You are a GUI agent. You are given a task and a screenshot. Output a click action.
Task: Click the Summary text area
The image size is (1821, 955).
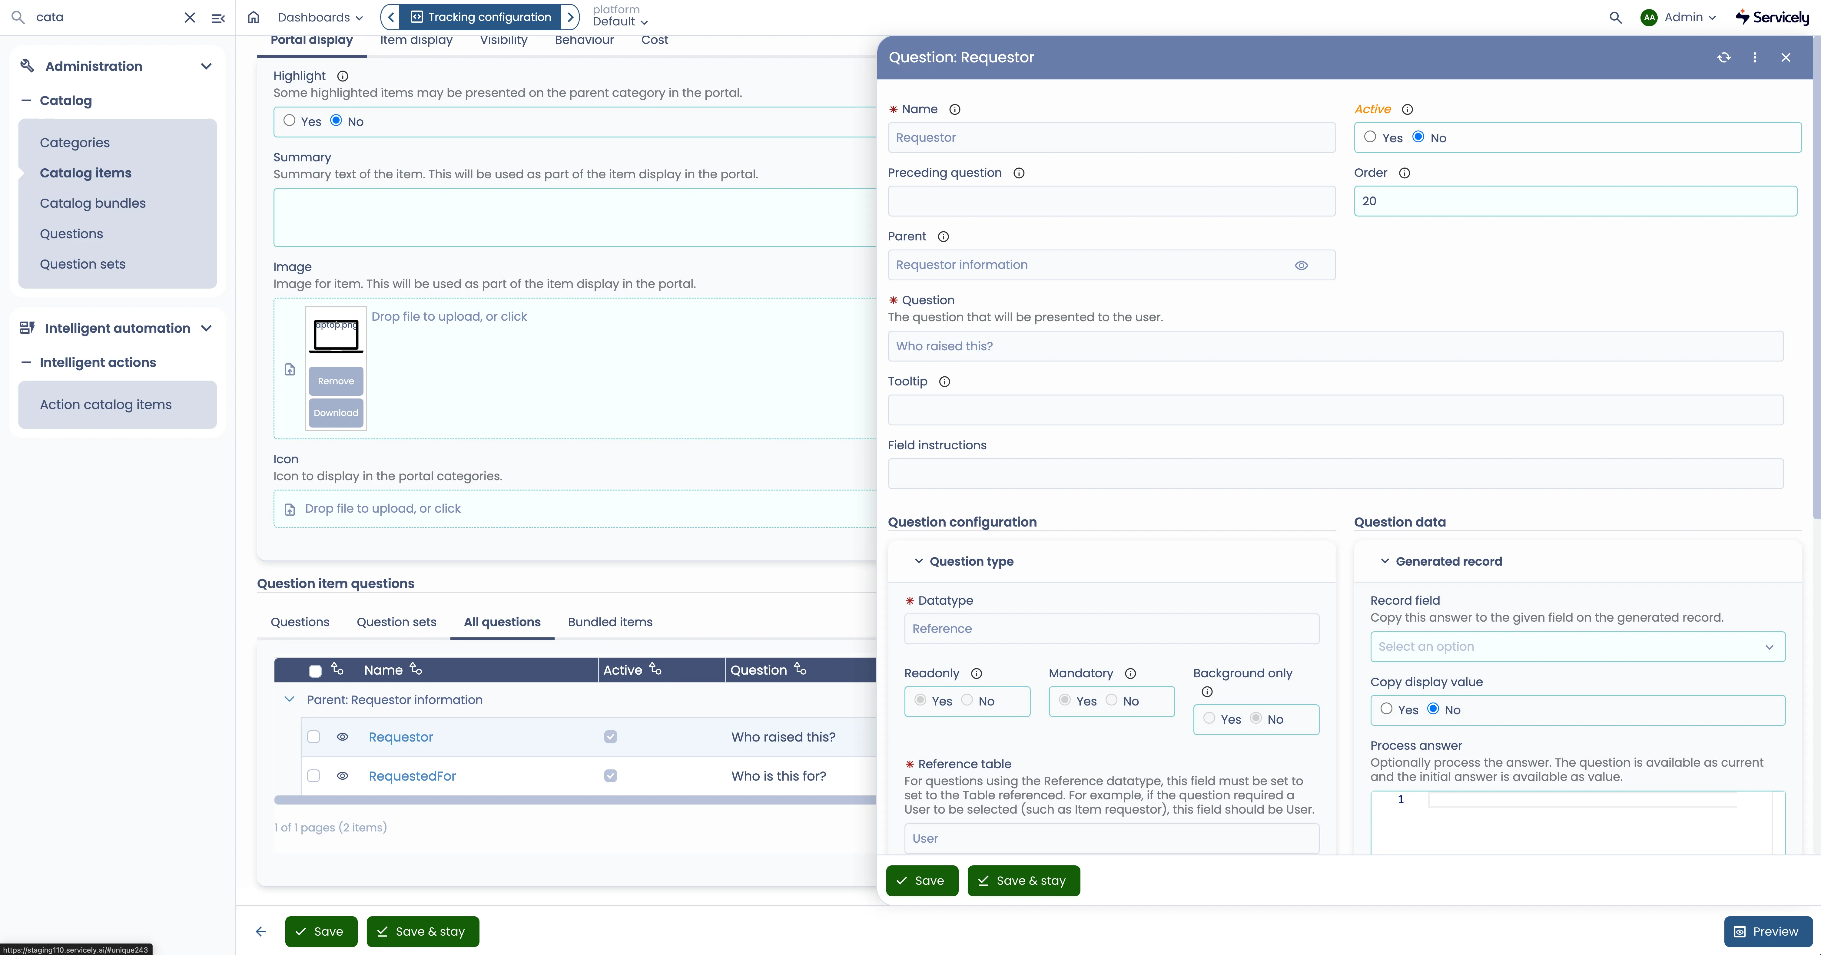[x=575, y=217]
